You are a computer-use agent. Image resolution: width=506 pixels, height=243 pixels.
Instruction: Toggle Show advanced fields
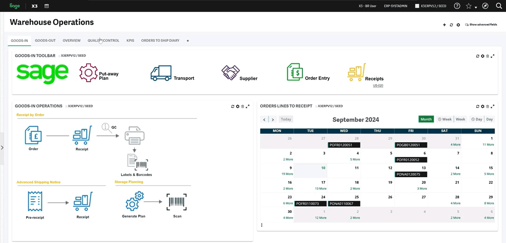click(x=481, y=25)
